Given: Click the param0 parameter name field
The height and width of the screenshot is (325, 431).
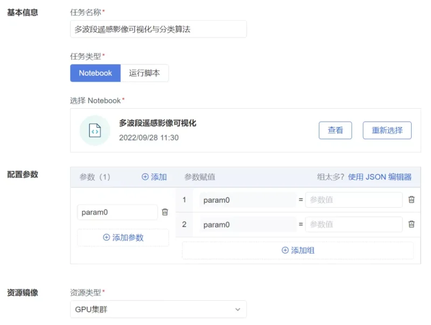Looking at the screenshot, I should coord(117,212).
